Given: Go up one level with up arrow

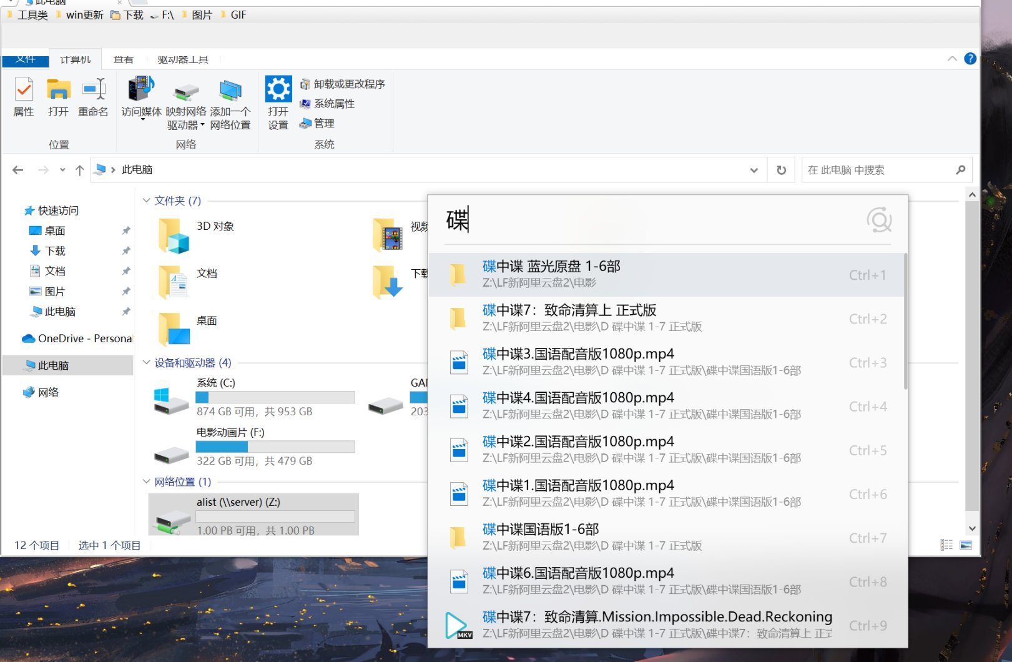Looking at the screenshot, I should pos(79,170).
